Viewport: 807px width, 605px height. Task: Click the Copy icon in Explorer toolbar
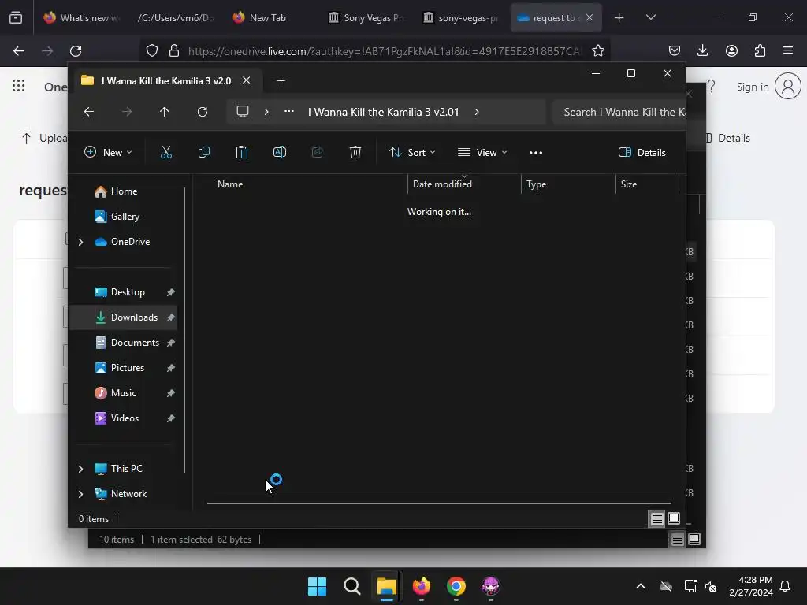(x=204, y=152)
